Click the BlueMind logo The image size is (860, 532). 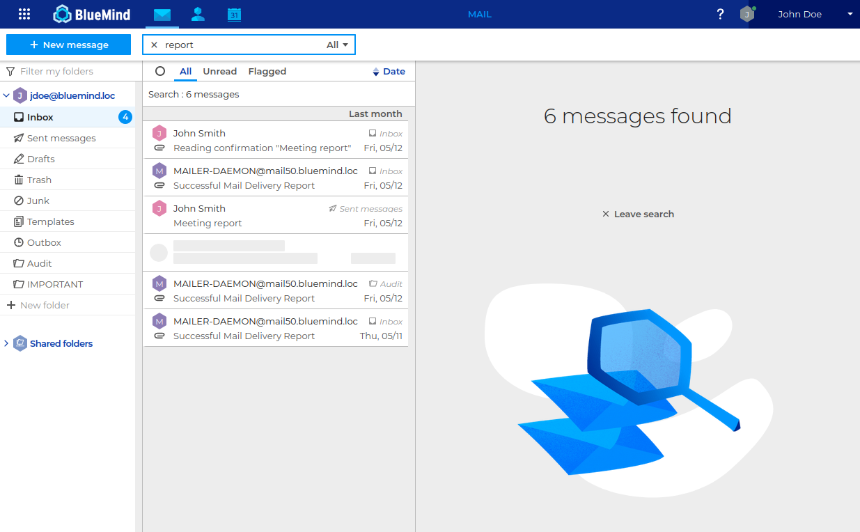[92, 14]
